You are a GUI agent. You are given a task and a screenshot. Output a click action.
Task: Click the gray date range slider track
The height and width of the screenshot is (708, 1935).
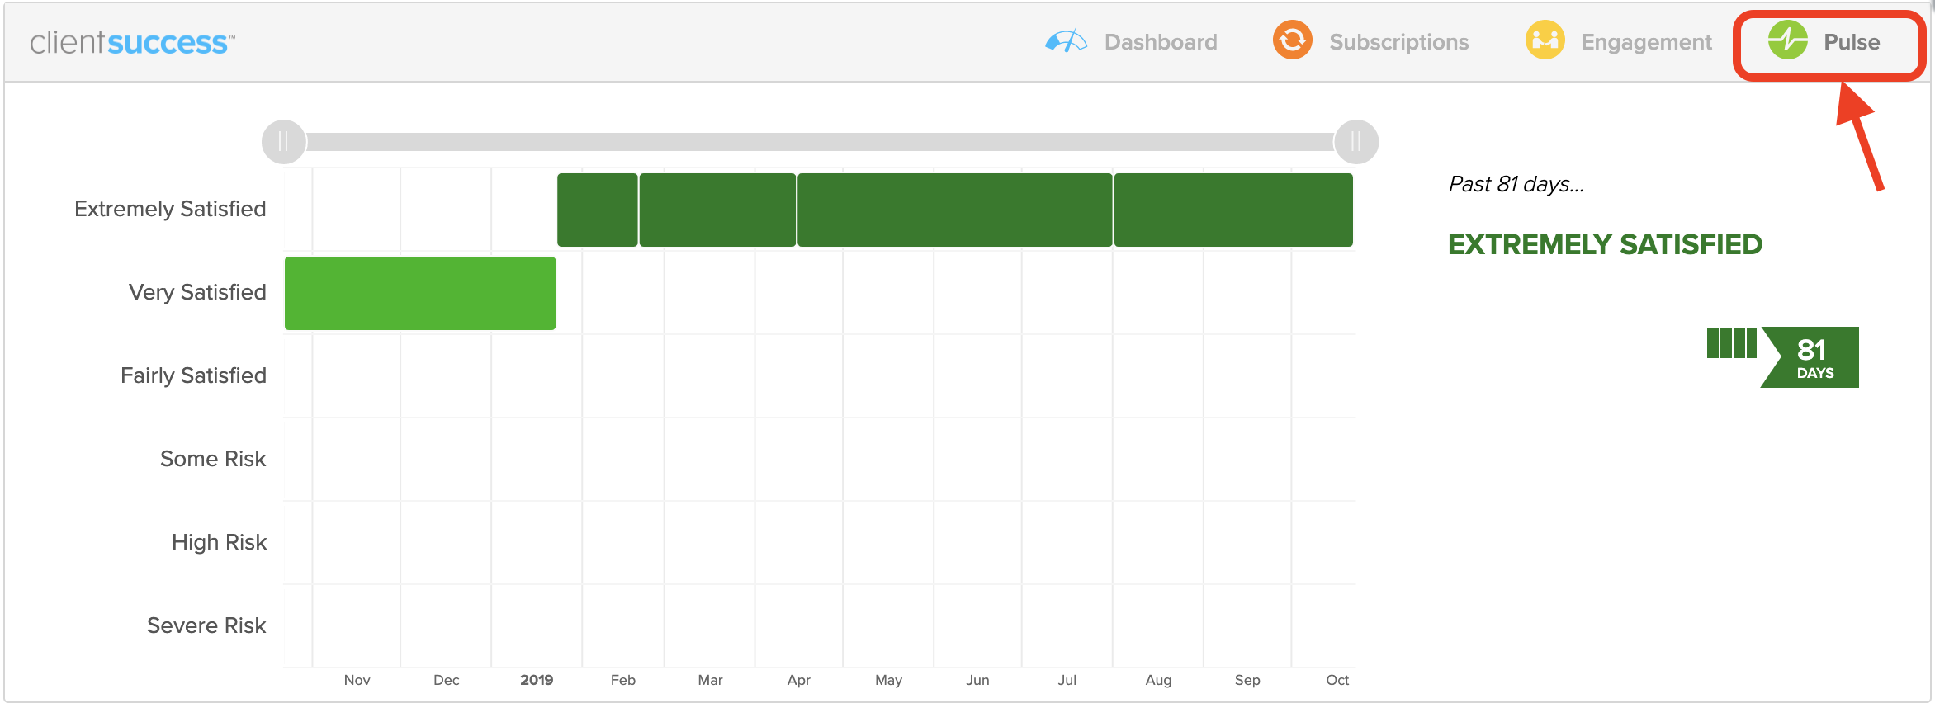click(x=820, y=142)
